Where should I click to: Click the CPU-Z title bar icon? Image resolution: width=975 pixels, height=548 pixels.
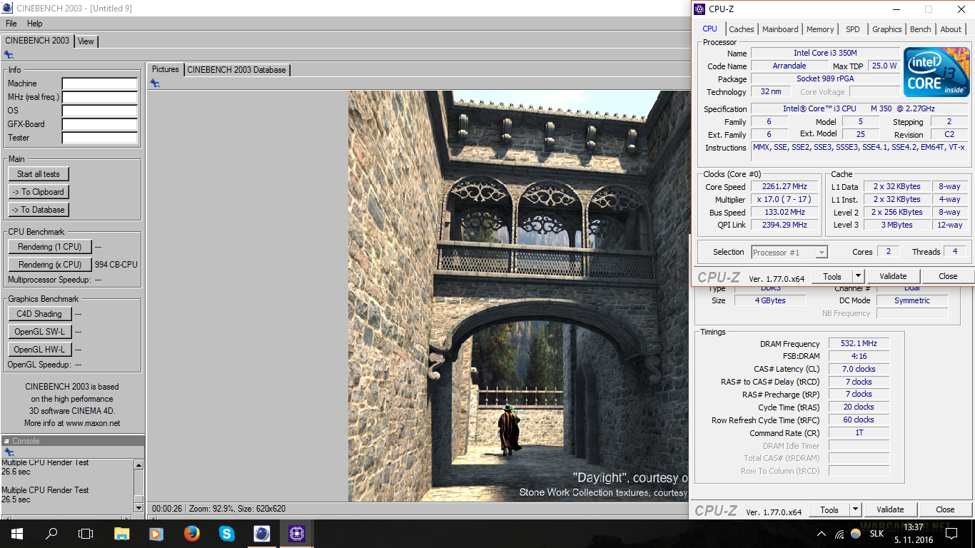699,9
